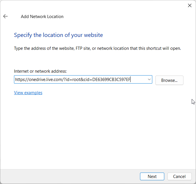This screenshot has width=196, height=184.
Task: Click blank area below View examples
Action: tap(86, 129)
